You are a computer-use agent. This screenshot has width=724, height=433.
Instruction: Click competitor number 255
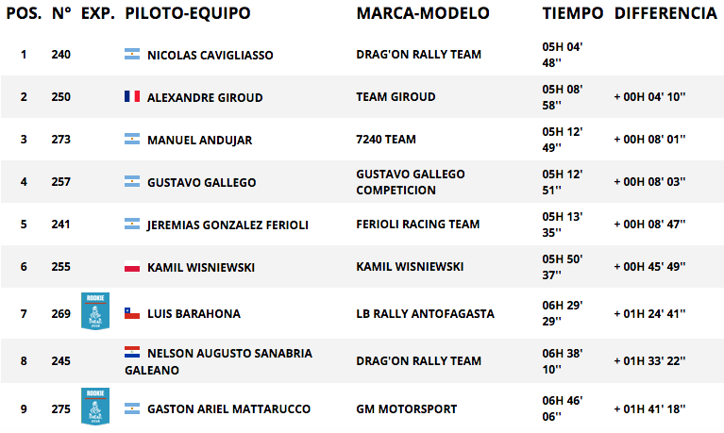[x=61, y=266]
